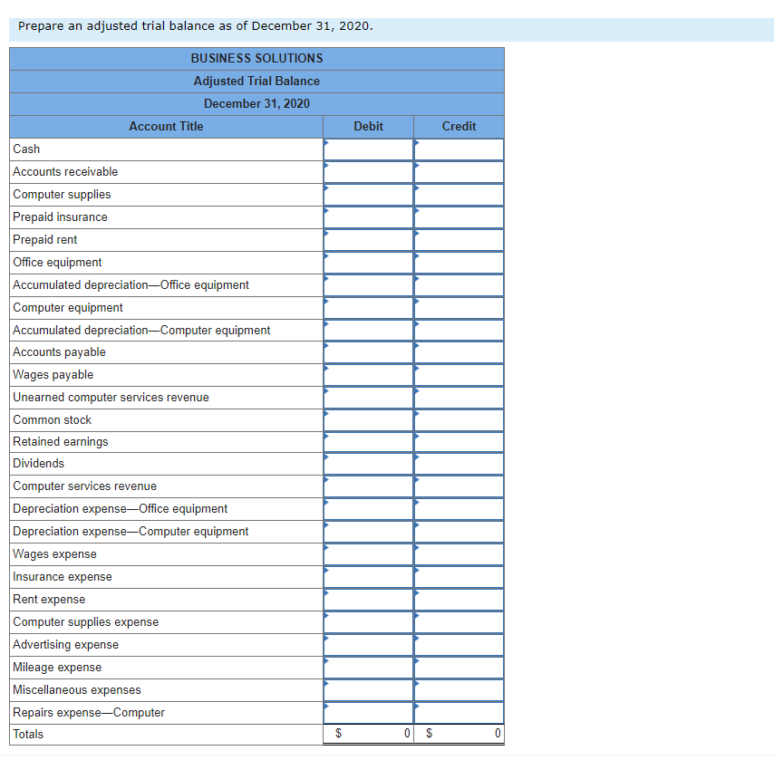Select Insurance expense debit cell
This screenshot has height=760, width=774.
coord(368,578)
